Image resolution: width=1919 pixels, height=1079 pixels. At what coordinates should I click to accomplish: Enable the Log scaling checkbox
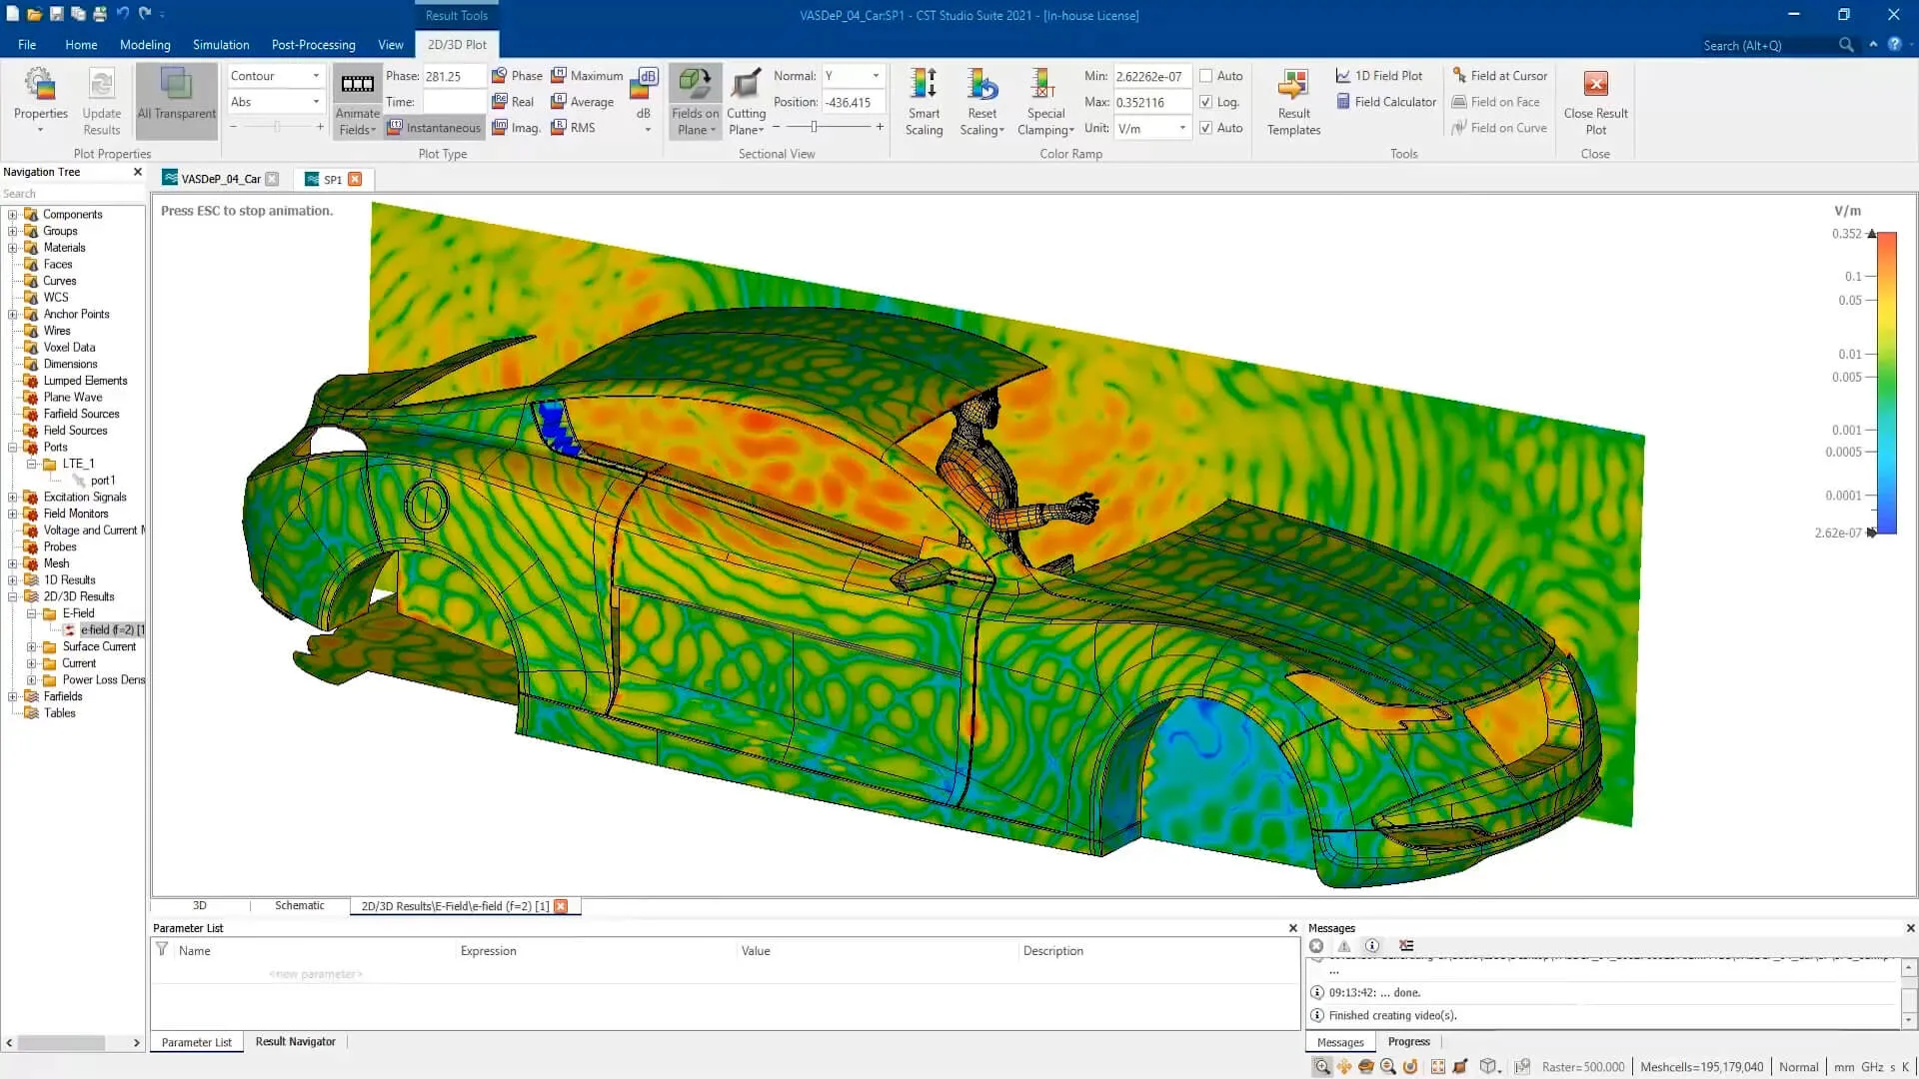(1208, 102)
